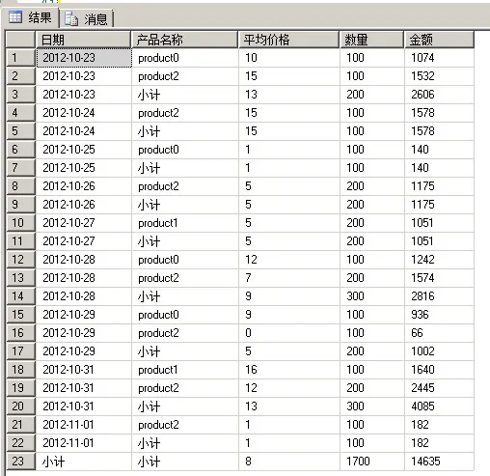Click the 金额 column header
Viewport: 490px width, 476px height.
tap(439, 40)
